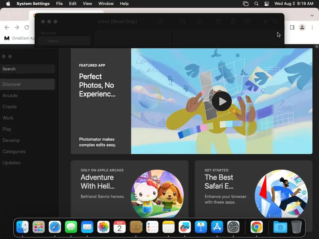Viewport: 319px width, 239px height.
Task: Open Launchpad from the Dock
Action: tap(39, 227)
